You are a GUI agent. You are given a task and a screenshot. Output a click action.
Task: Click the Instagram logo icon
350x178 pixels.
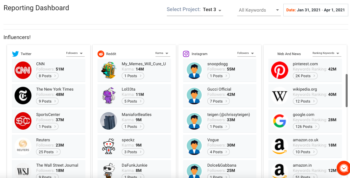[186, 54]
